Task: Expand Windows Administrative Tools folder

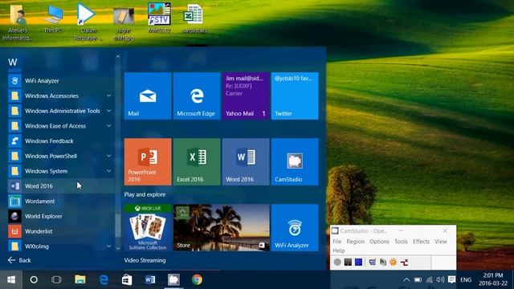Action: pyautogui.click(x=108, y=111)
